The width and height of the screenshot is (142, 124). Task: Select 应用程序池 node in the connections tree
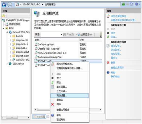[14, 24]
